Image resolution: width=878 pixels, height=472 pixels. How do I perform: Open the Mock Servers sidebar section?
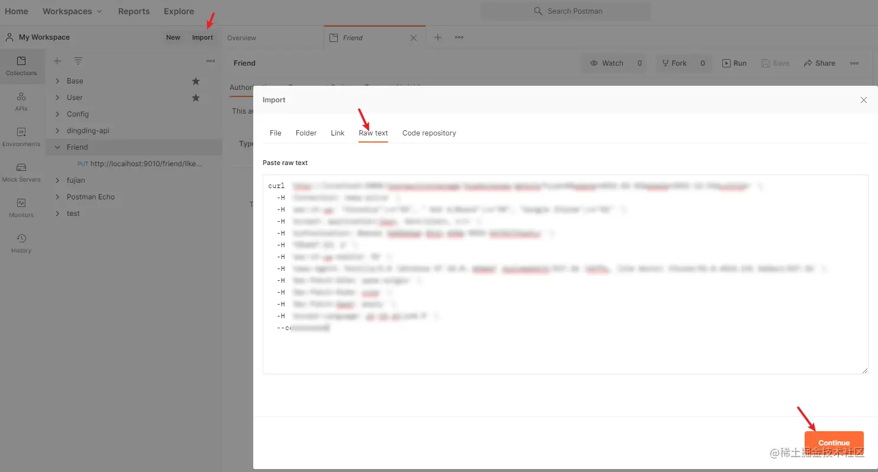pyautogui.click(x=21, y=173)
